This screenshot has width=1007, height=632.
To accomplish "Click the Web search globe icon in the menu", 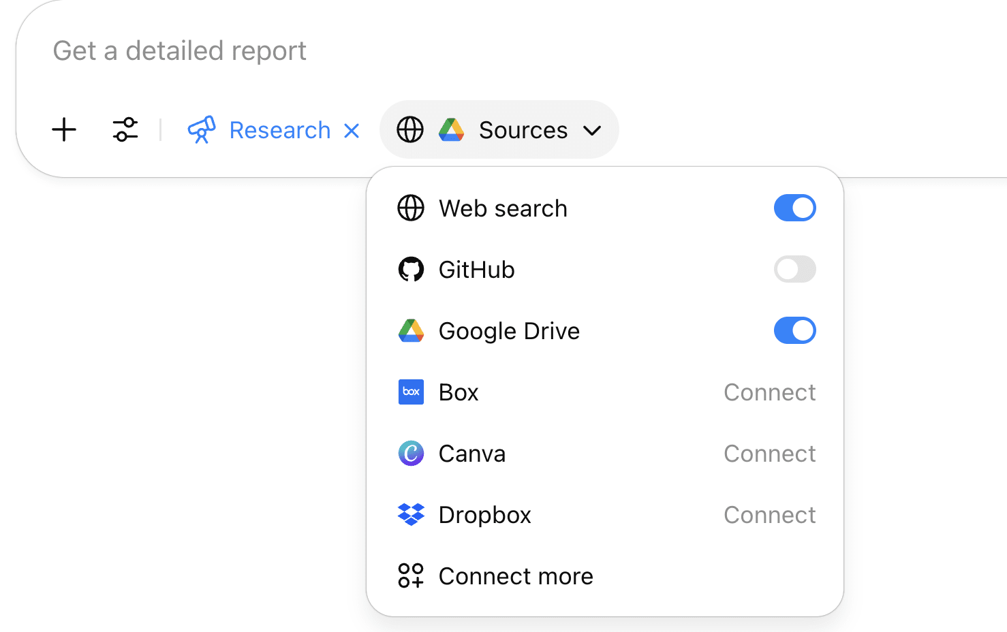I will (x=411, y=208).
